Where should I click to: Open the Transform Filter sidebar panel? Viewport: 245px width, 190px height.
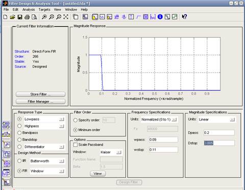pyautogui.click(x=6, y=135)
